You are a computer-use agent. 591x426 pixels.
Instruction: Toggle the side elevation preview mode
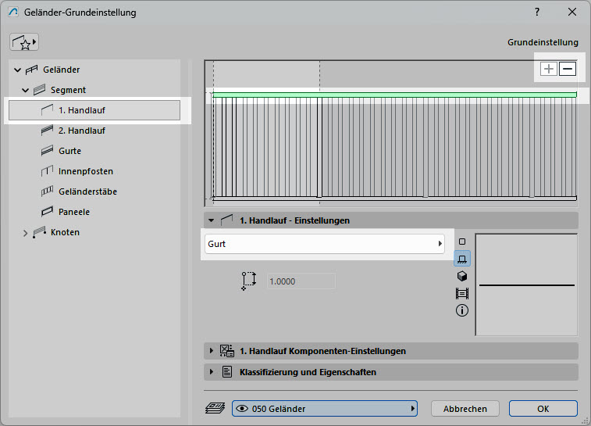[461, 259]
